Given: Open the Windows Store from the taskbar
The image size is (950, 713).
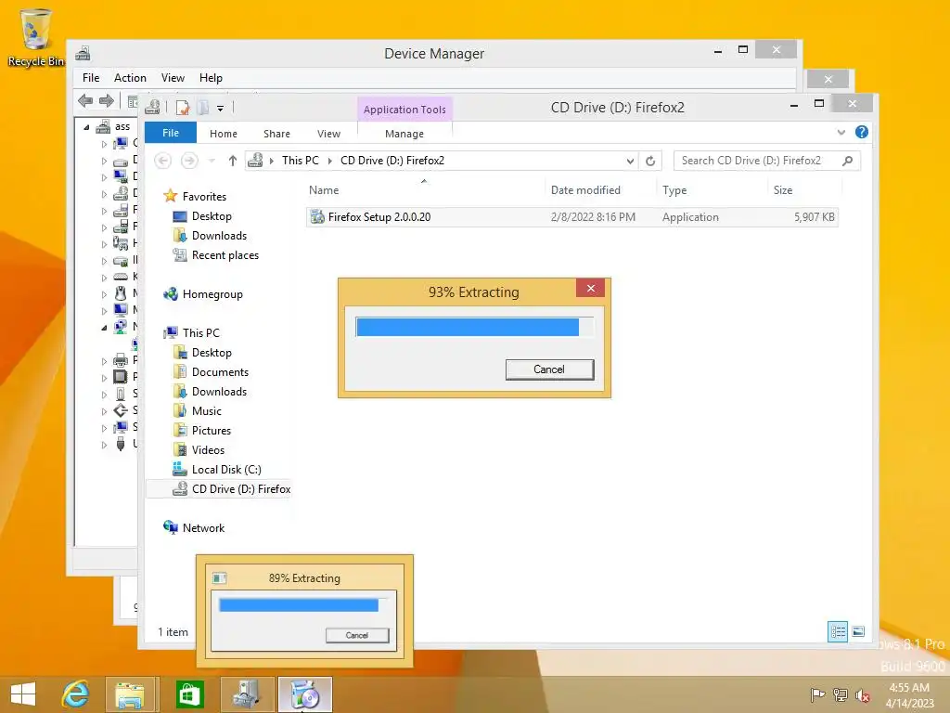Looking at the screenshot, I should click(x=189, y=694).
